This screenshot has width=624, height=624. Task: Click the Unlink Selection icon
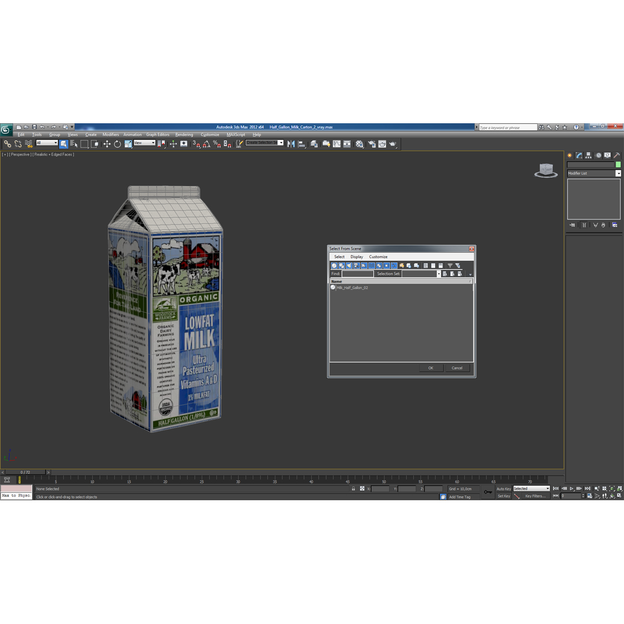pyautogui.click(x=18, y=144)
